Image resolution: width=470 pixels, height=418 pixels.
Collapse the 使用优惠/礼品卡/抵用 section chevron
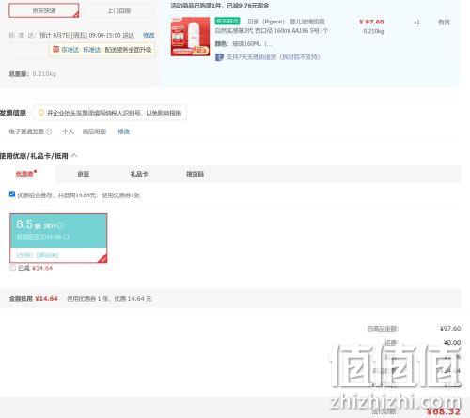pyautogui.click(x=74, y=155)
